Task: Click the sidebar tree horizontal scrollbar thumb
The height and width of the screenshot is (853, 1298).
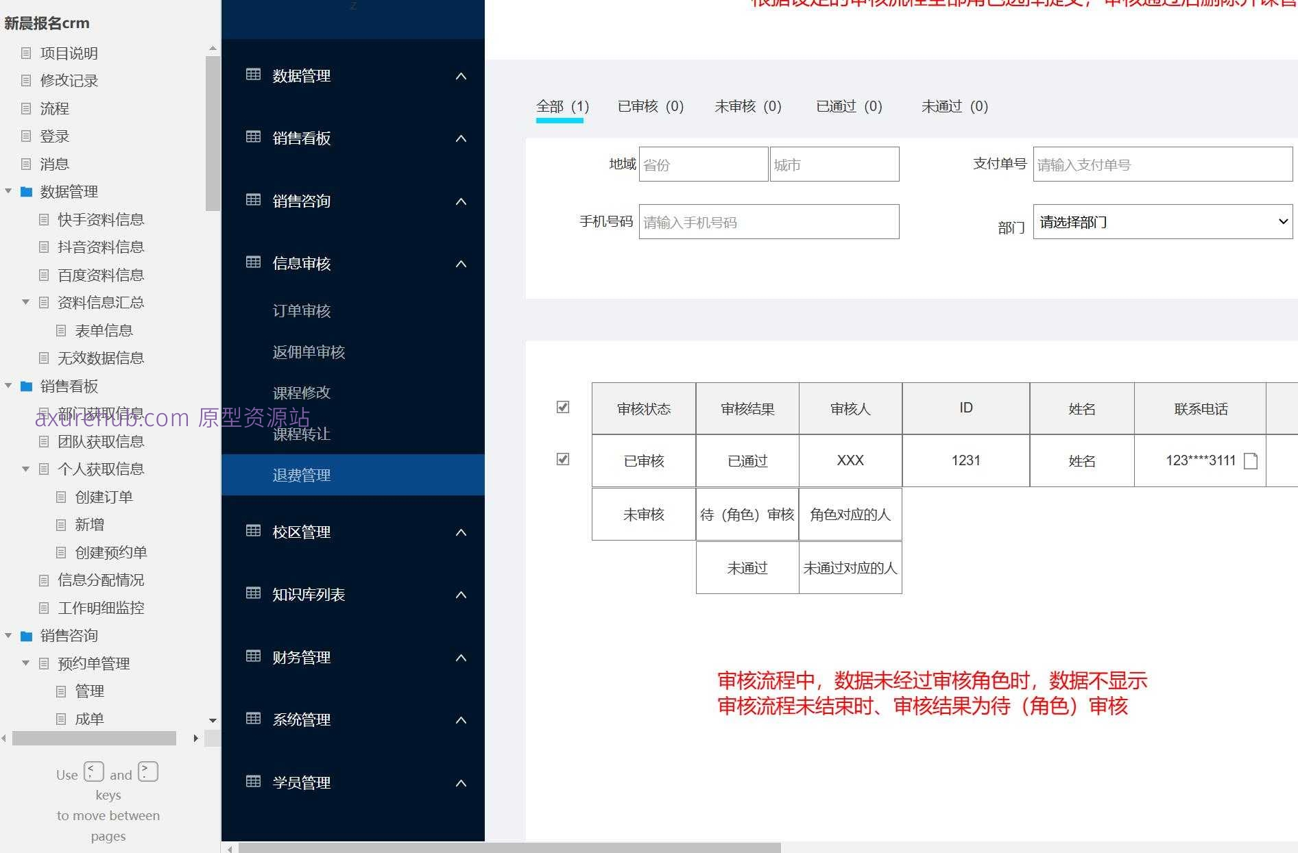Action: tap(94, 738)
